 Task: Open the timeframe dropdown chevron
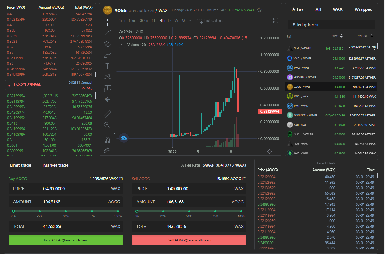point(190,20)
